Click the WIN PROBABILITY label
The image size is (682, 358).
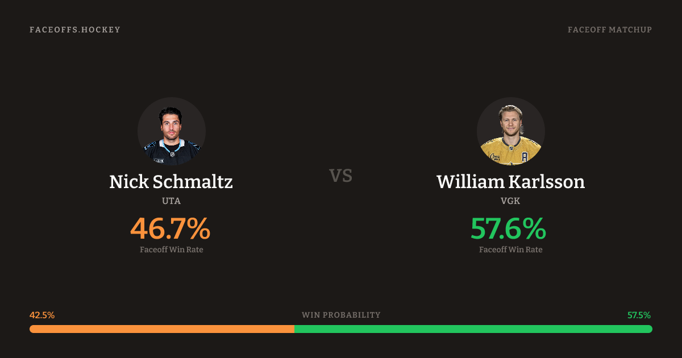(x=341, y=315)
